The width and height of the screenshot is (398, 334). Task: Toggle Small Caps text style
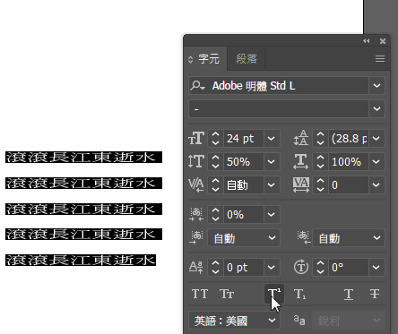227,294
